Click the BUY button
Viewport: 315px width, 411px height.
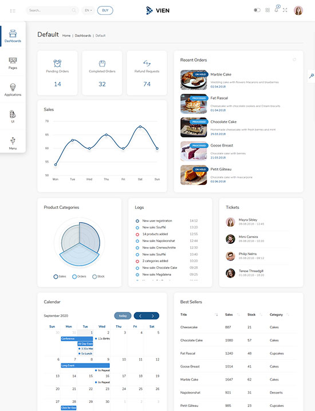pos(105,10)
